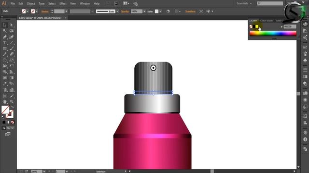The image size is (309, 173).
Task: Select the Rotate tool
Action: coord(5,60)
